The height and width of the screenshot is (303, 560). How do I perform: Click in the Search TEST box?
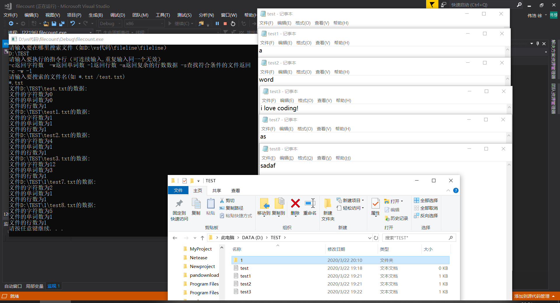click(419, 238)
